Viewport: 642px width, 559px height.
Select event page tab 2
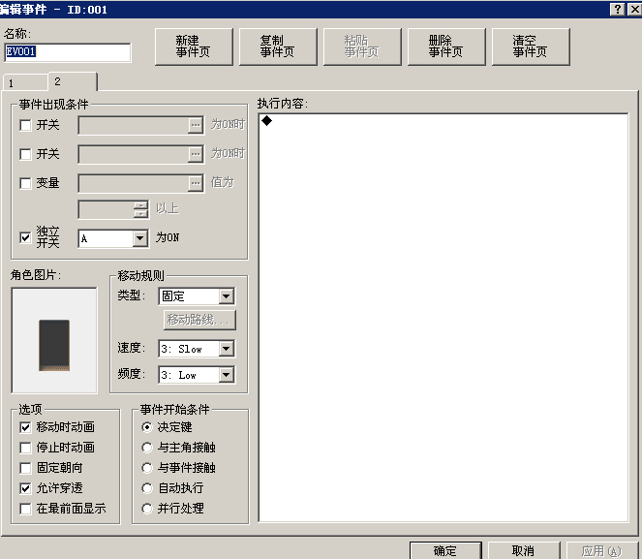73,81
